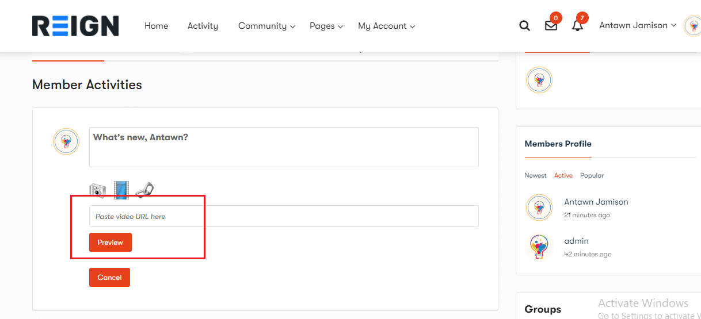The width and height of the screenshot is (701, 319).
Task: Open search with the magnifier icon
Action: 524,26
